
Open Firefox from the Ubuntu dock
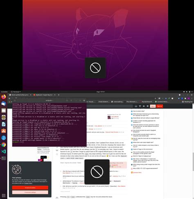pyautogui.click(x=4, y=97)
